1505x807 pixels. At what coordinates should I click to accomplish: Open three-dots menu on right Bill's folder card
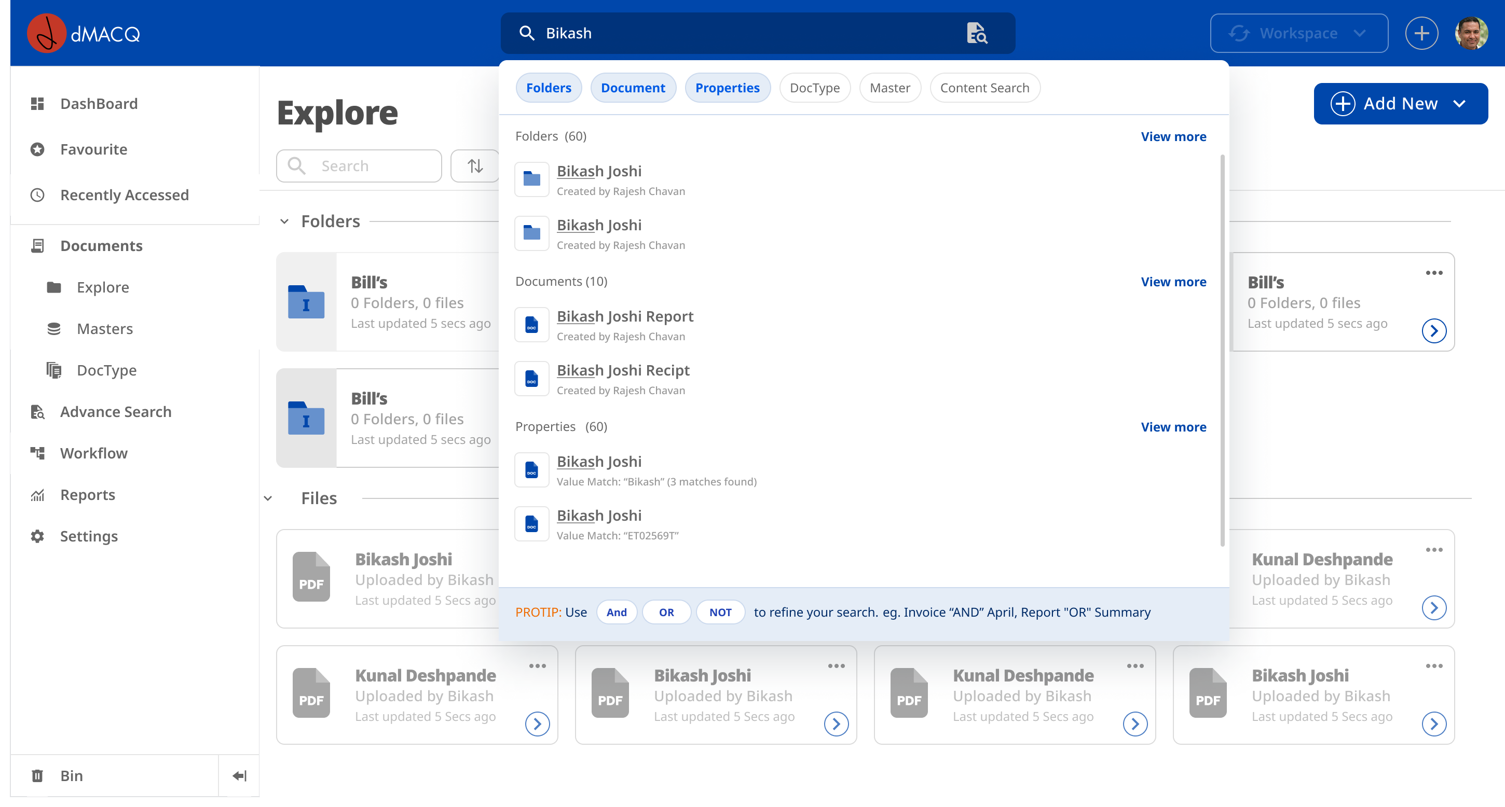[1434, 273]
